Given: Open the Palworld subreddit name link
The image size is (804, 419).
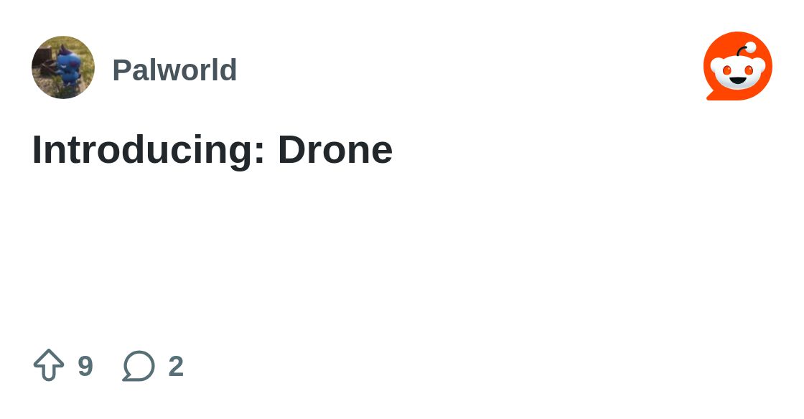Looking at the screenshot, I should (174, 70).
